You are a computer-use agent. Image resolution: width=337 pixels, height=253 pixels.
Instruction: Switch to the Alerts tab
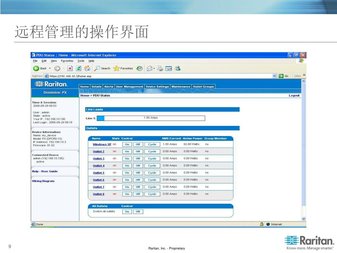pos(109,87)
